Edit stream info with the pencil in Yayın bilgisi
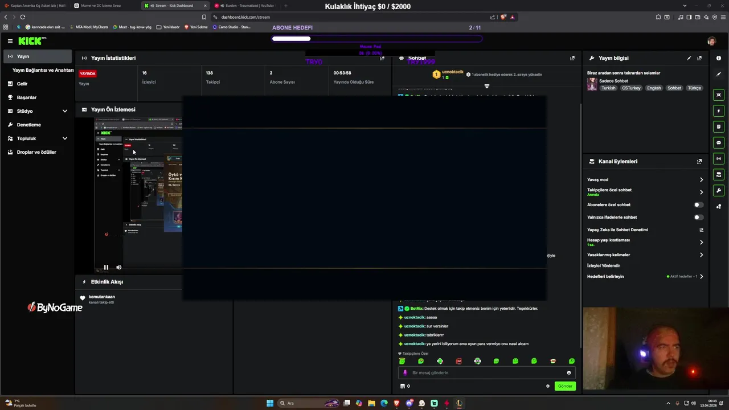The height and width of the screenshot is (410, 729). pos(689,58)
